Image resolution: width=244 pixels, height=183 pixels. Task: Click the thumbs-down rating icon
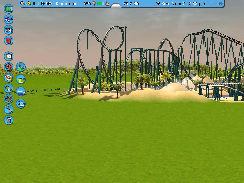tap(94, 4)
